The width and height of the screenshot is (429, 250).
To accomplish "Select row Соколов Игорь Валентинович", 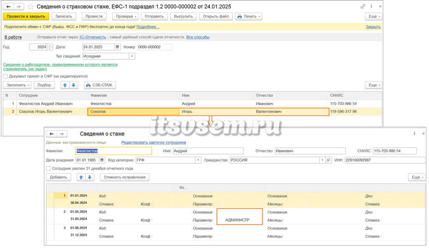I will pos(192,111).
